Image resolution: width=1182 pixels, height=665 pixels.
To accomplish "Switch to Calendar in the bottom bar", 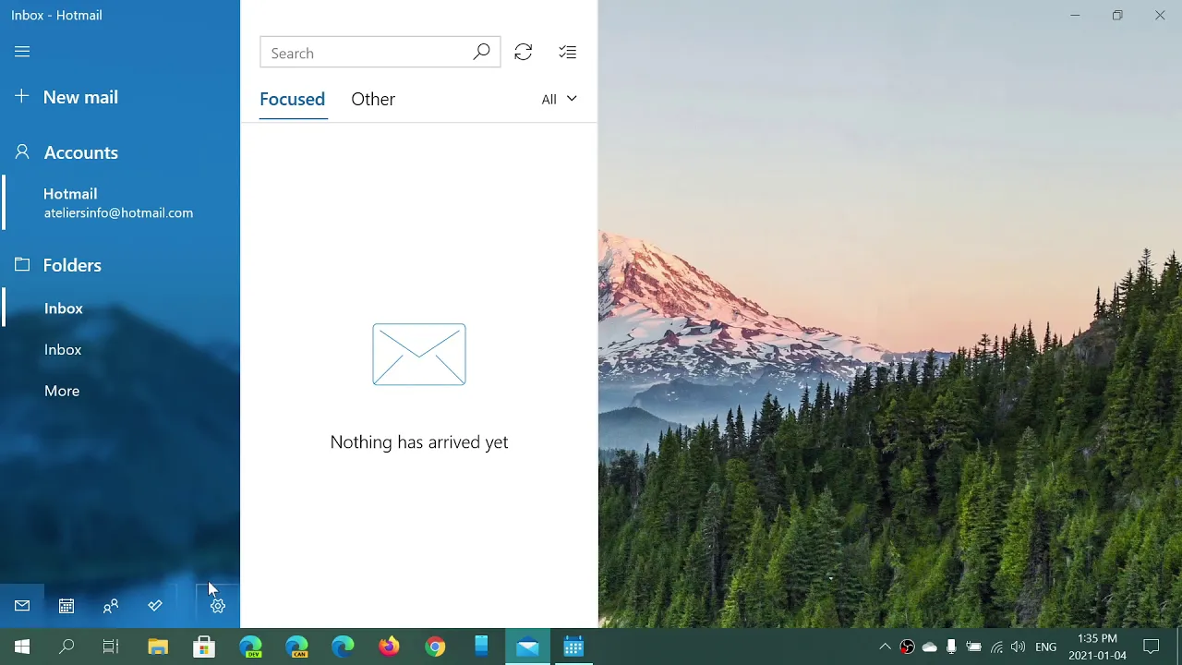I will click(66, 606).
